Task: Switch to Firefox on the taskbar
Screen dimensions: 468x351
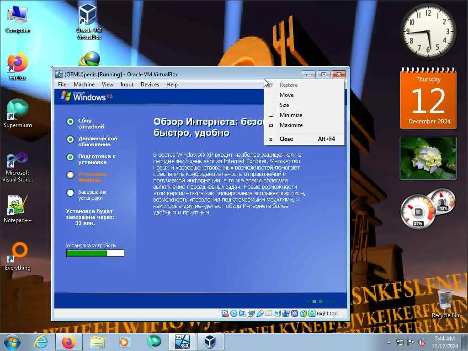Action: [69, 342]
